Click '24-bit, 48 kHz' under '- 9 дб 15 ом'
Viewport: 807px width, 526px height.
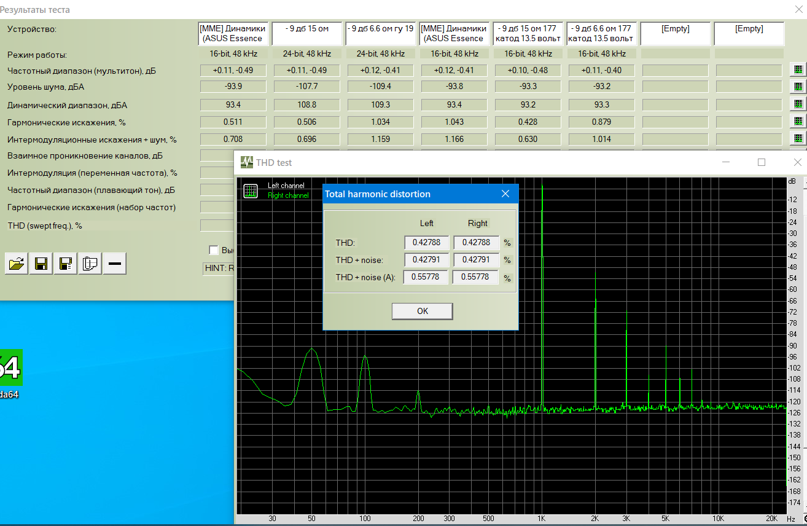307,53
